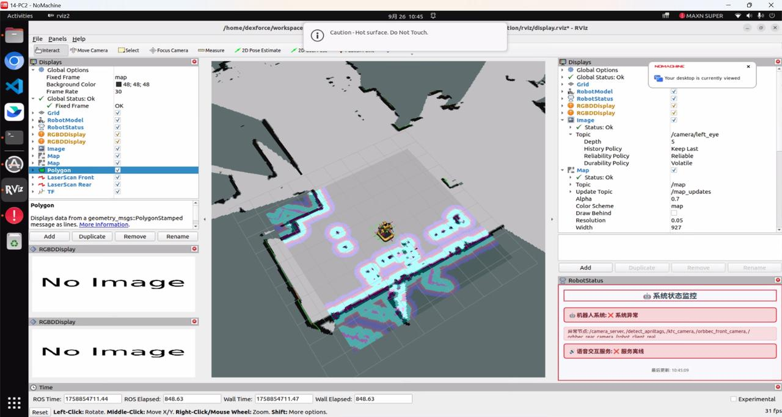Expand RobotModel in left Displays panel

pyautogui.click(x=34, y=120)
